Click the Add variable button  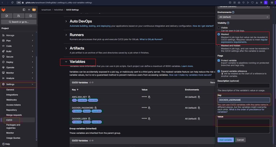[x=226, y=140]
